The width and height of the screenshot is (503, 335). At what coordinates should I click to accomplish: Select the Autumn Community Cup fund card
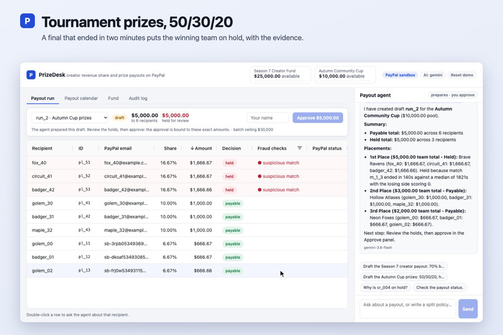[x=345, y=74]
